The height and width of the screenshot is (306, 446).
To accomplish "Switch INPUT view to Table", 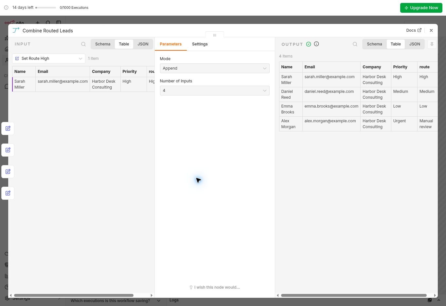I will point(124,44).
